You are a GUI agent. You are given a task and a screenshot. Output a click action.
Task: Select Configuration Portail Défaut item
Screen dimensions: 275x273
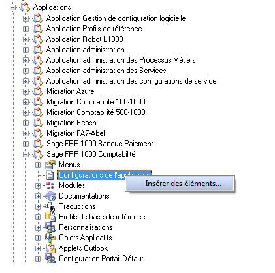click(x=101, y=259)
